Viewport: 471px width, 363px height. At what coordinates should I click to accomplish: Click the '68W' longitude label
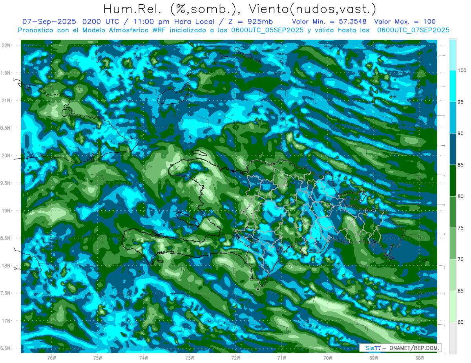coord(420,358)
